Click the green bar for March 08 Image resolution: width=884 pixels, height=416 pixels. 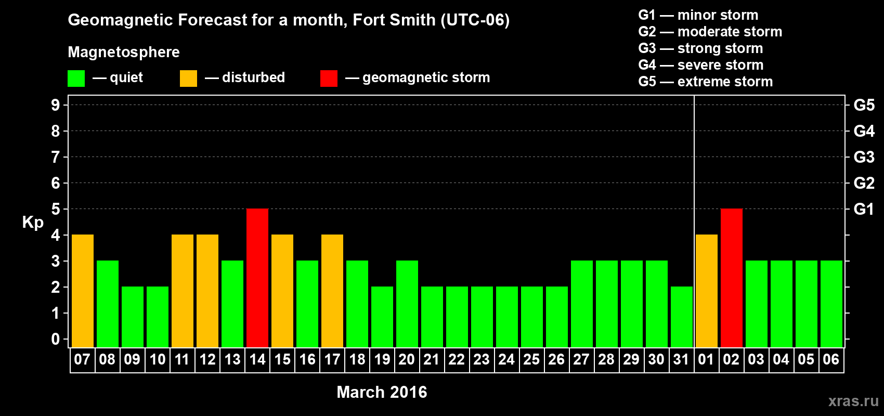click(108, 304)
